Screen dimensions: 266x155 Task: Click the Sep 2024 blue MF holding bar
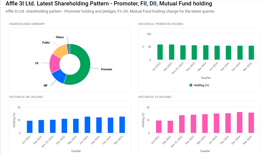99,125
